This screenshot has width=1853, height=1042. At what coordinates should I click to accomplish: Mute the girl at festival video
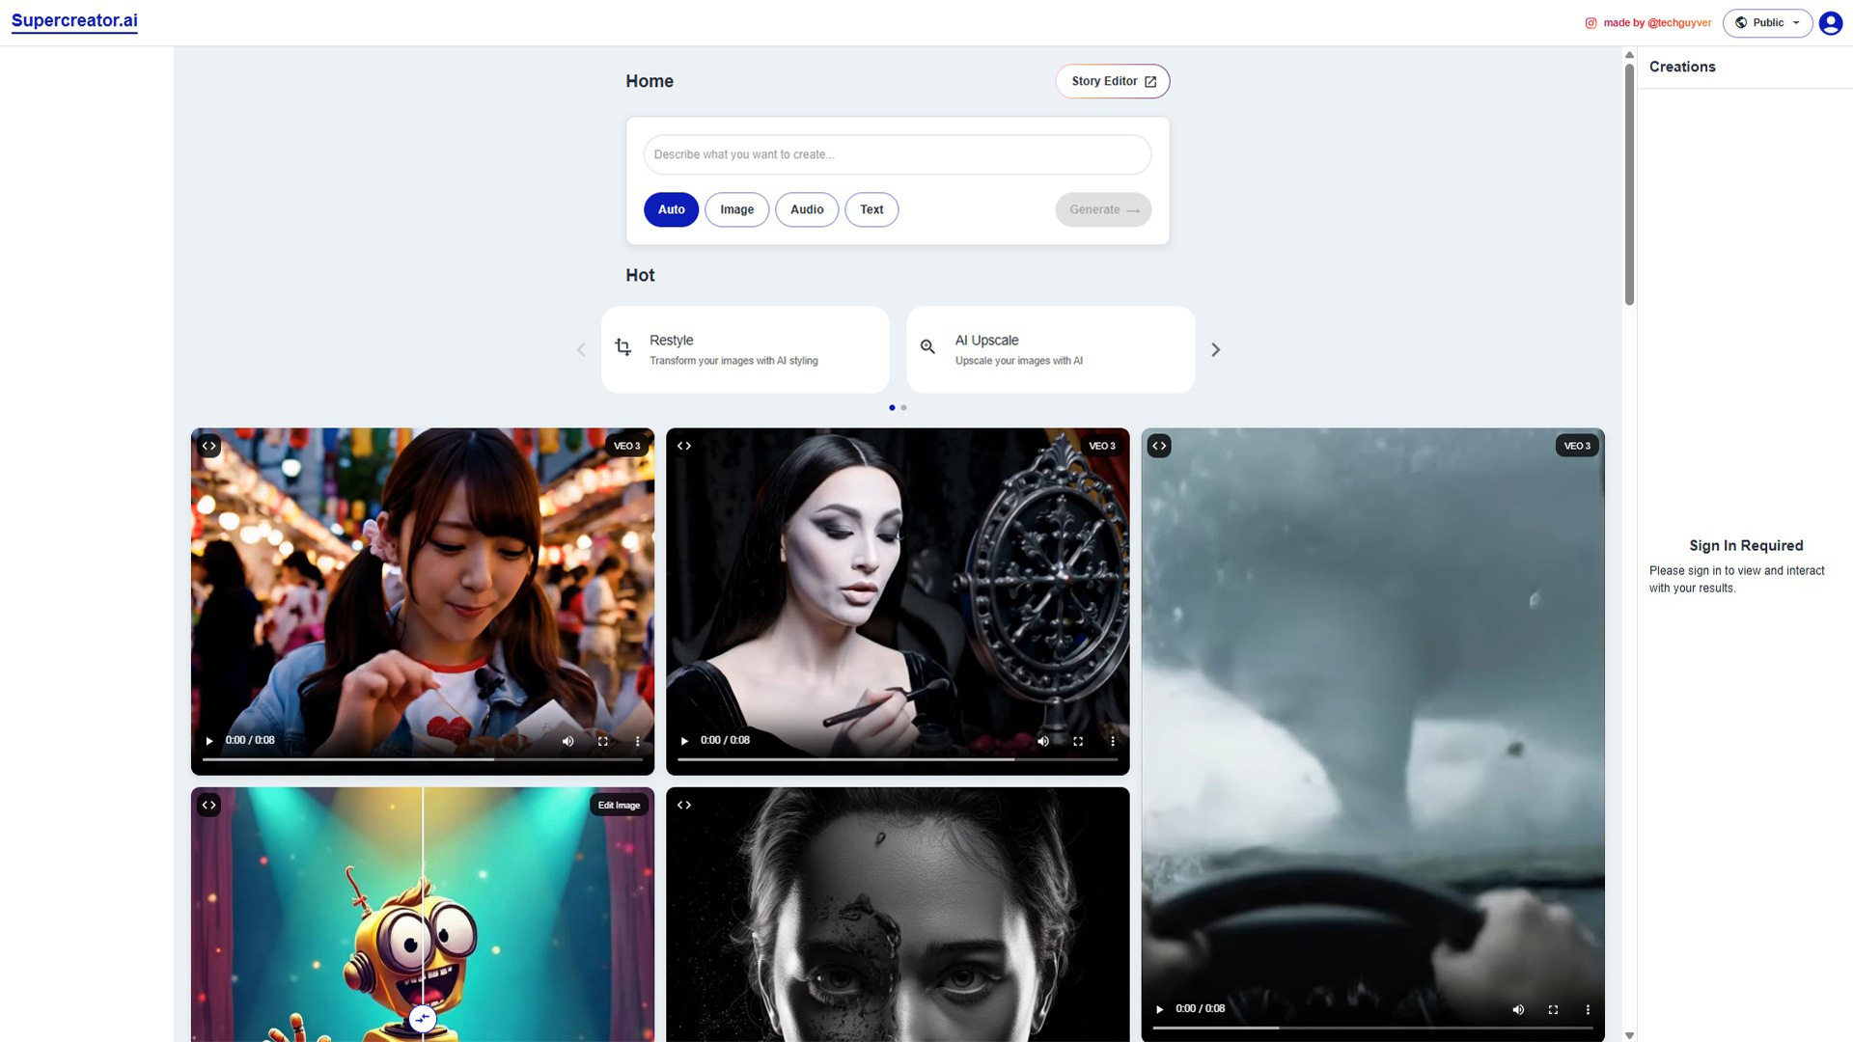click(567, 741)
